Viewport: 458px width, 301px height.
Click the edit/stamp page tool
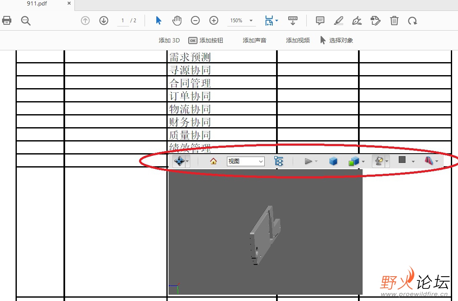point(375,21)
